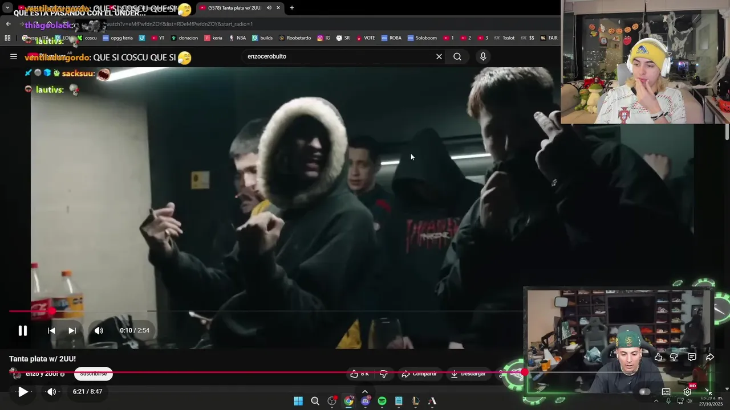Pause the Tanta plata inner video
Image resolution: width=730 pixels, height=410 pixels.
[22, 330]
